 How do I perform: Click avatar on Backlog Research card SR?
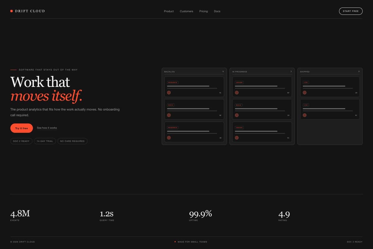[169, 138]
